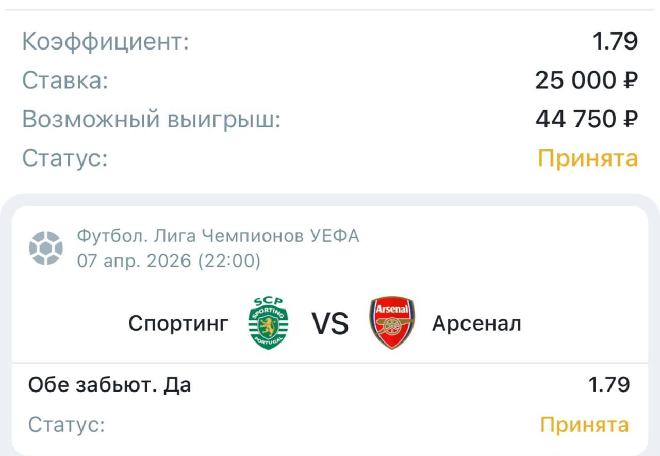Click the Статус label in the match card
The width and height of the screenshot is (660, 456).
point(67,425)
